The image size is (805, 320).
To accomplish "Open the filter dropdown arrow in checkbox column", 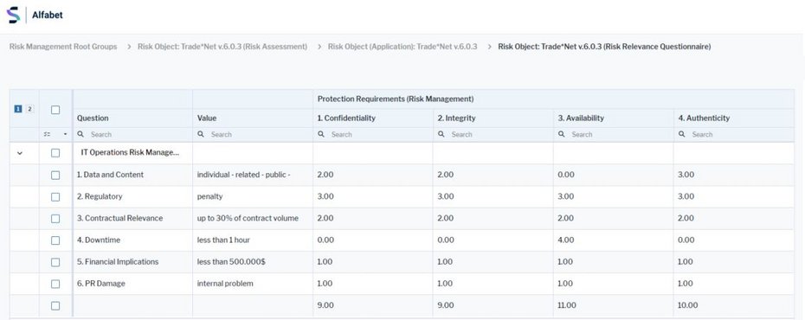I will point(65,134).
